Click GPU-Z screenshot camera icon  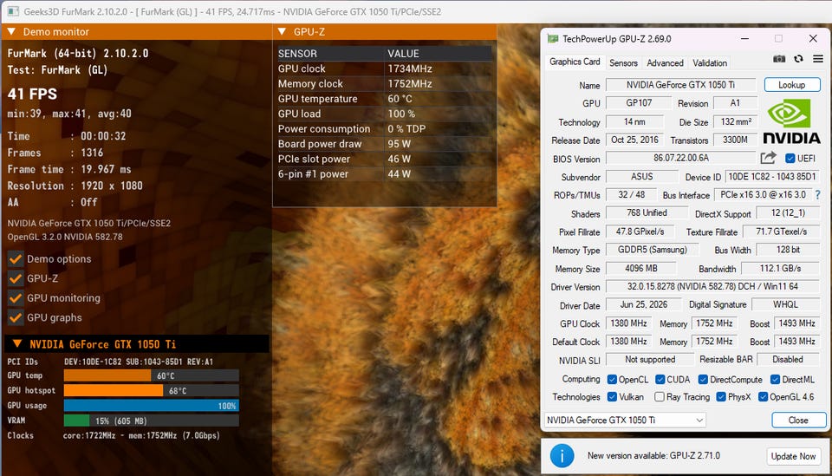click(779, 59)
